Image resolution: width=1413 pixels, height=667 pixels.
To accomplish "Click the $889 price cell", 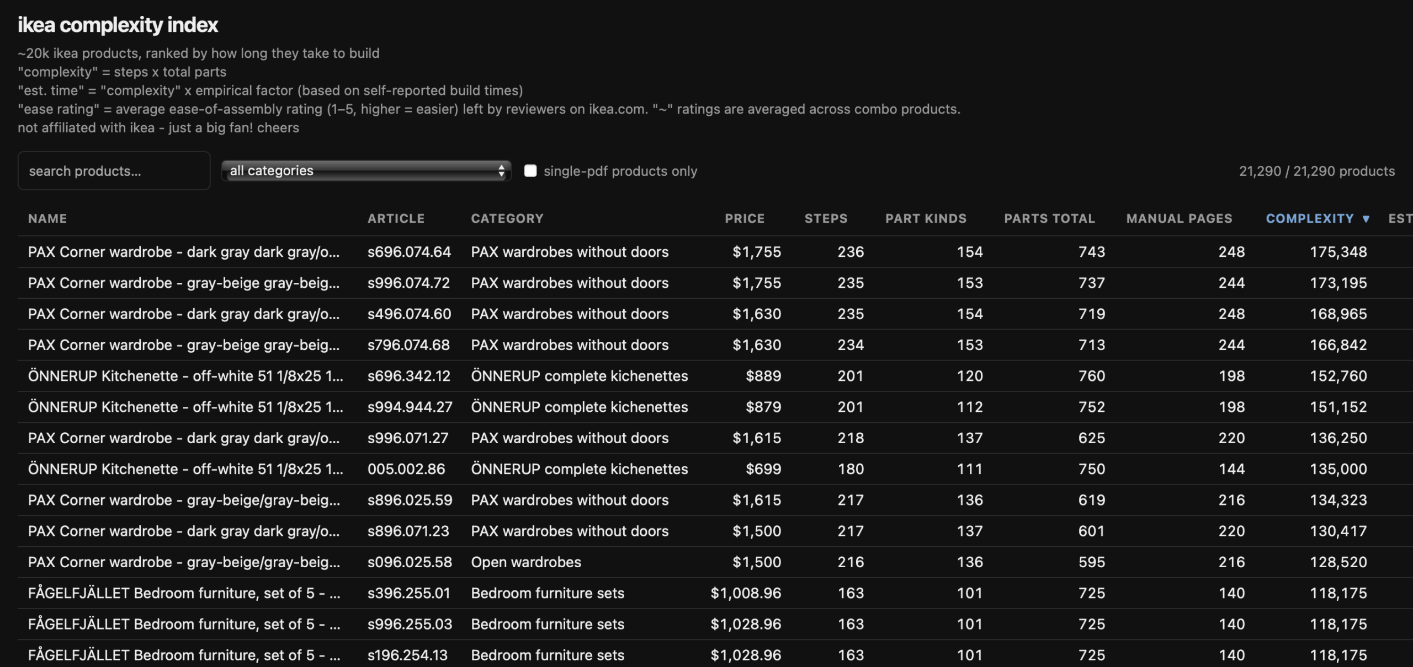I will (x=763, y=376).
